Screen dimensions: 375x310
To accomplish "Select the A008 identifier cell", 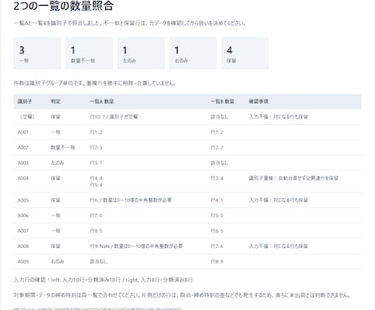I will (23, 246).
